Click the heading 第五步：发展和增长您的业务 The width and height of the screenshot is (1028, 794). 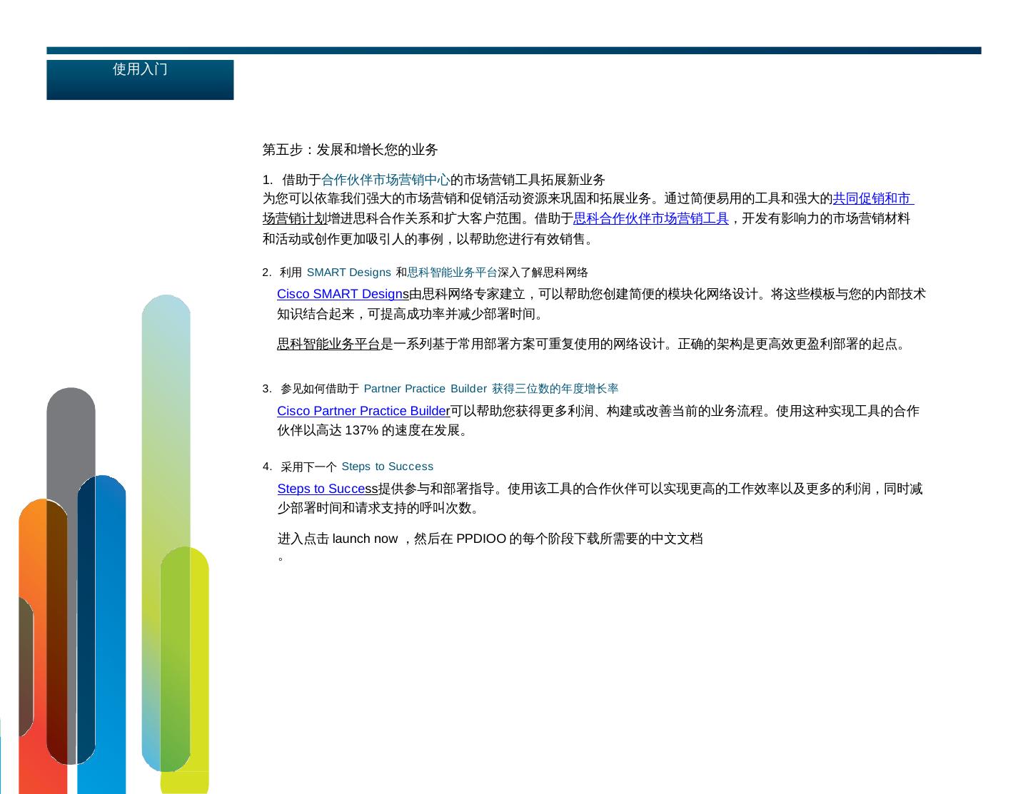(351, 150)
